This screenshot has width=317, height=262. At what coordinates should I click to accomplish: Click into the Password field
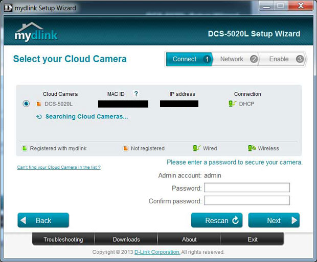point(247,188)
